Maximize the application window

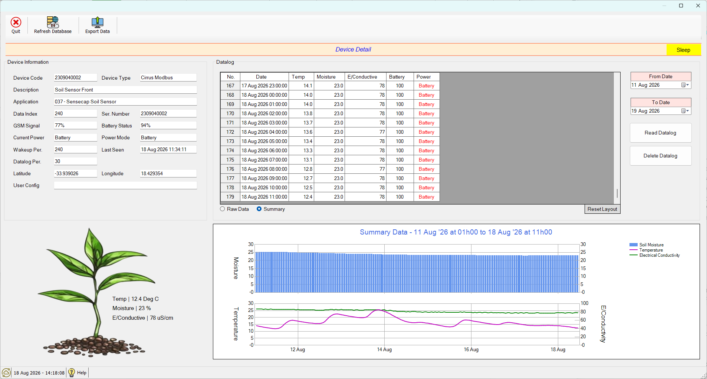click(681, 6)
